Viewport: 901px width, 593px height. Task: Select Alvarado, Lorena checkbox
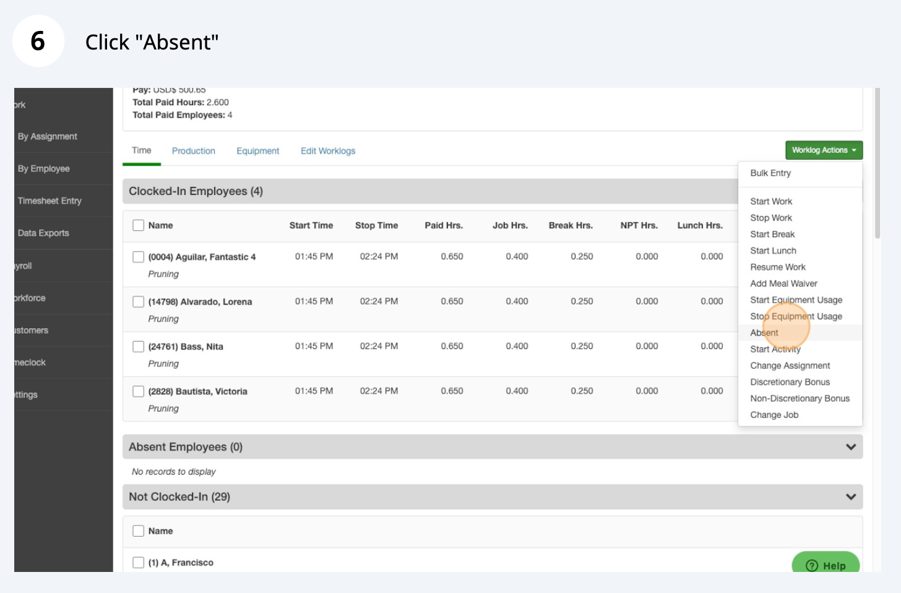coord(139,302)
